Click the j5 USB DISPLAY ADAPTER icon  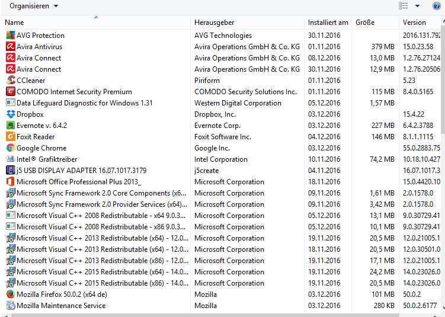coord(11,170)
